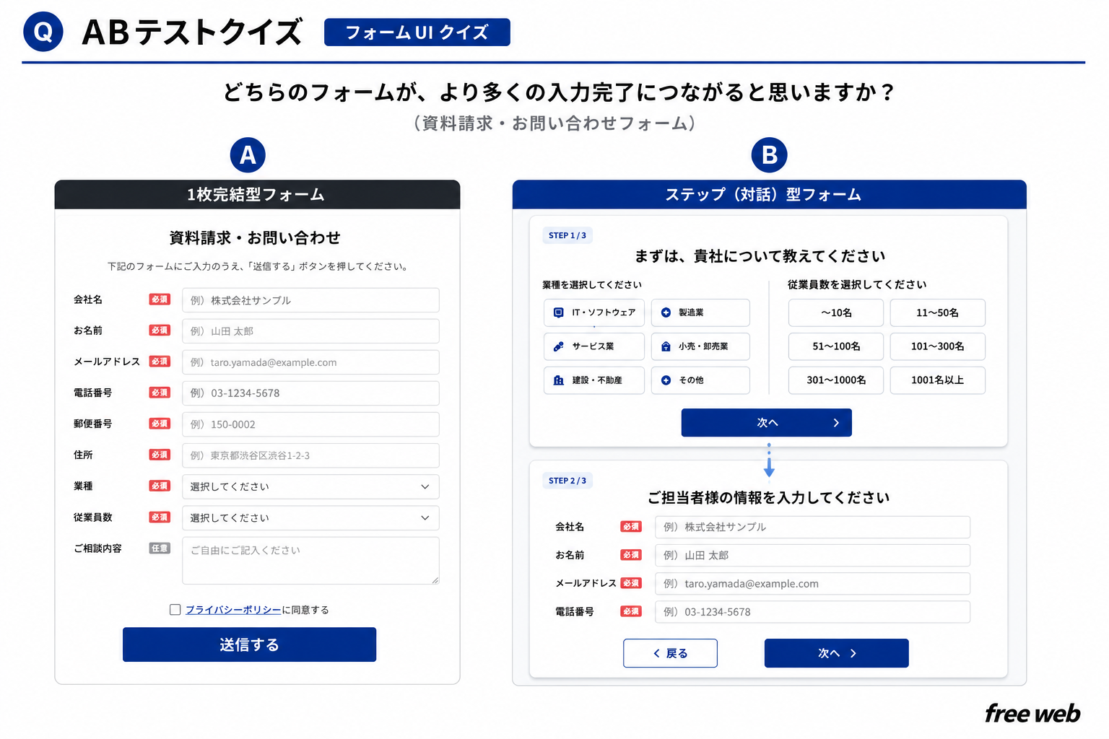Click the B option circle badge
Viewport: 1109px width, 739px height.
point(769,154)
